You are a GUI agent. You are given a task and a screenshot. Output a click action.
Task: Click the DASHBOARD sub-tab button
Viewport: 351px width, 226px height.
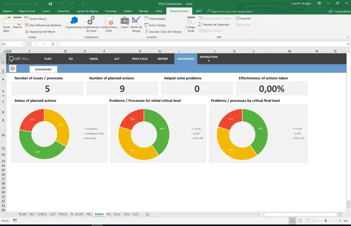pos(43,69)
